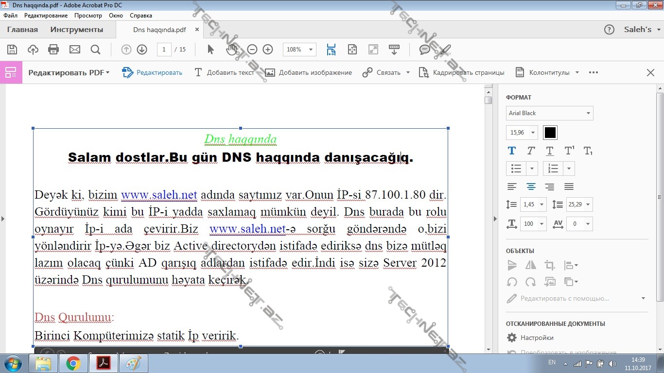Click the Добавить текст button
664x373 pixels.
tap(224, 72)
